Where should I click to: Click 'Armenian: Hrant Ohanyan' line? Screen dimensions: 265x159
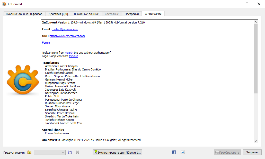click(x=61, y=66)
